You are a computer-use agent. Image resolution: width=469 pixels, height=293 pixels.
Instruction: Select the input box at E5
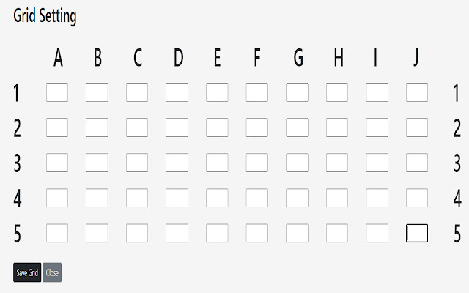[217, 233]
